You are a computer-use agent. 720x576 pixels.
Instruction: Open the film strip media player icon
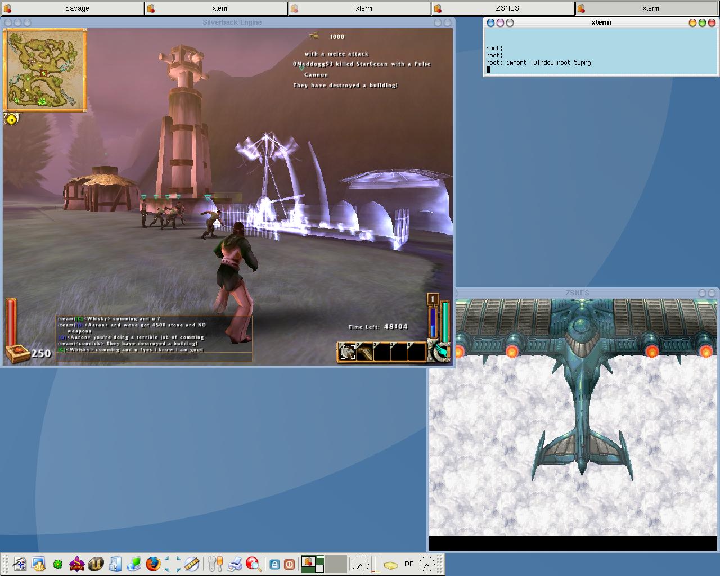click(191, 564)
